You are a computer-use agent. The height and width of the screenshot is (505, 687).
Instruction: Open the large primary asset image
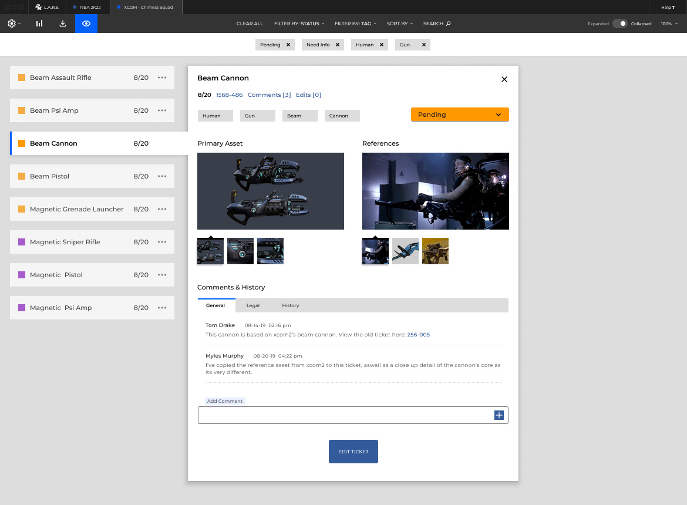click(x=270, y=191)
